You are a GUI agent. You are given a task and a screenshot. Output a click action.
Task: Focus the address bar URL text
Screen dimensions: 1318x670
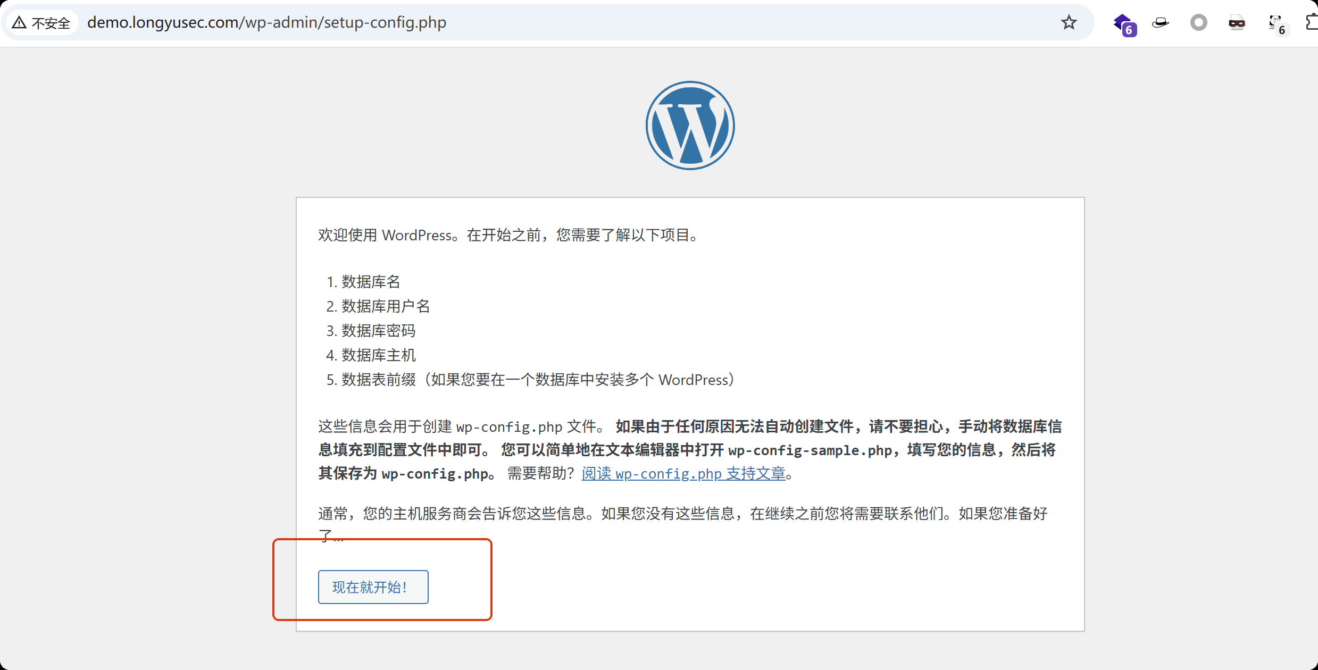[266, 22]
